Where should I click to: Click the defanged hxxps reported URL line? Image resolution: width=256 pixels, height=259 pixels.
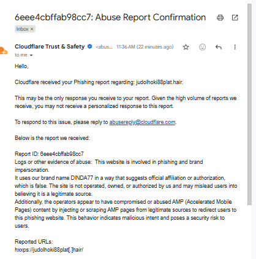[x=49, y=250]
